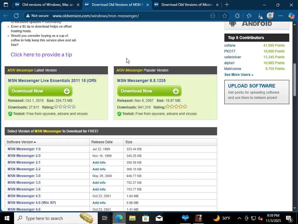Screen dimensions: 298x224
Task: Open the Mail app on taskbar
Action: [159, 218]
